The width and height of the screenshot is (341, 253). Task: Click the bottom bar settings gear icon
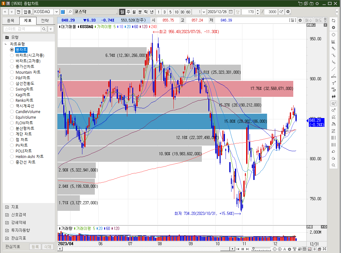click(290, 249)
